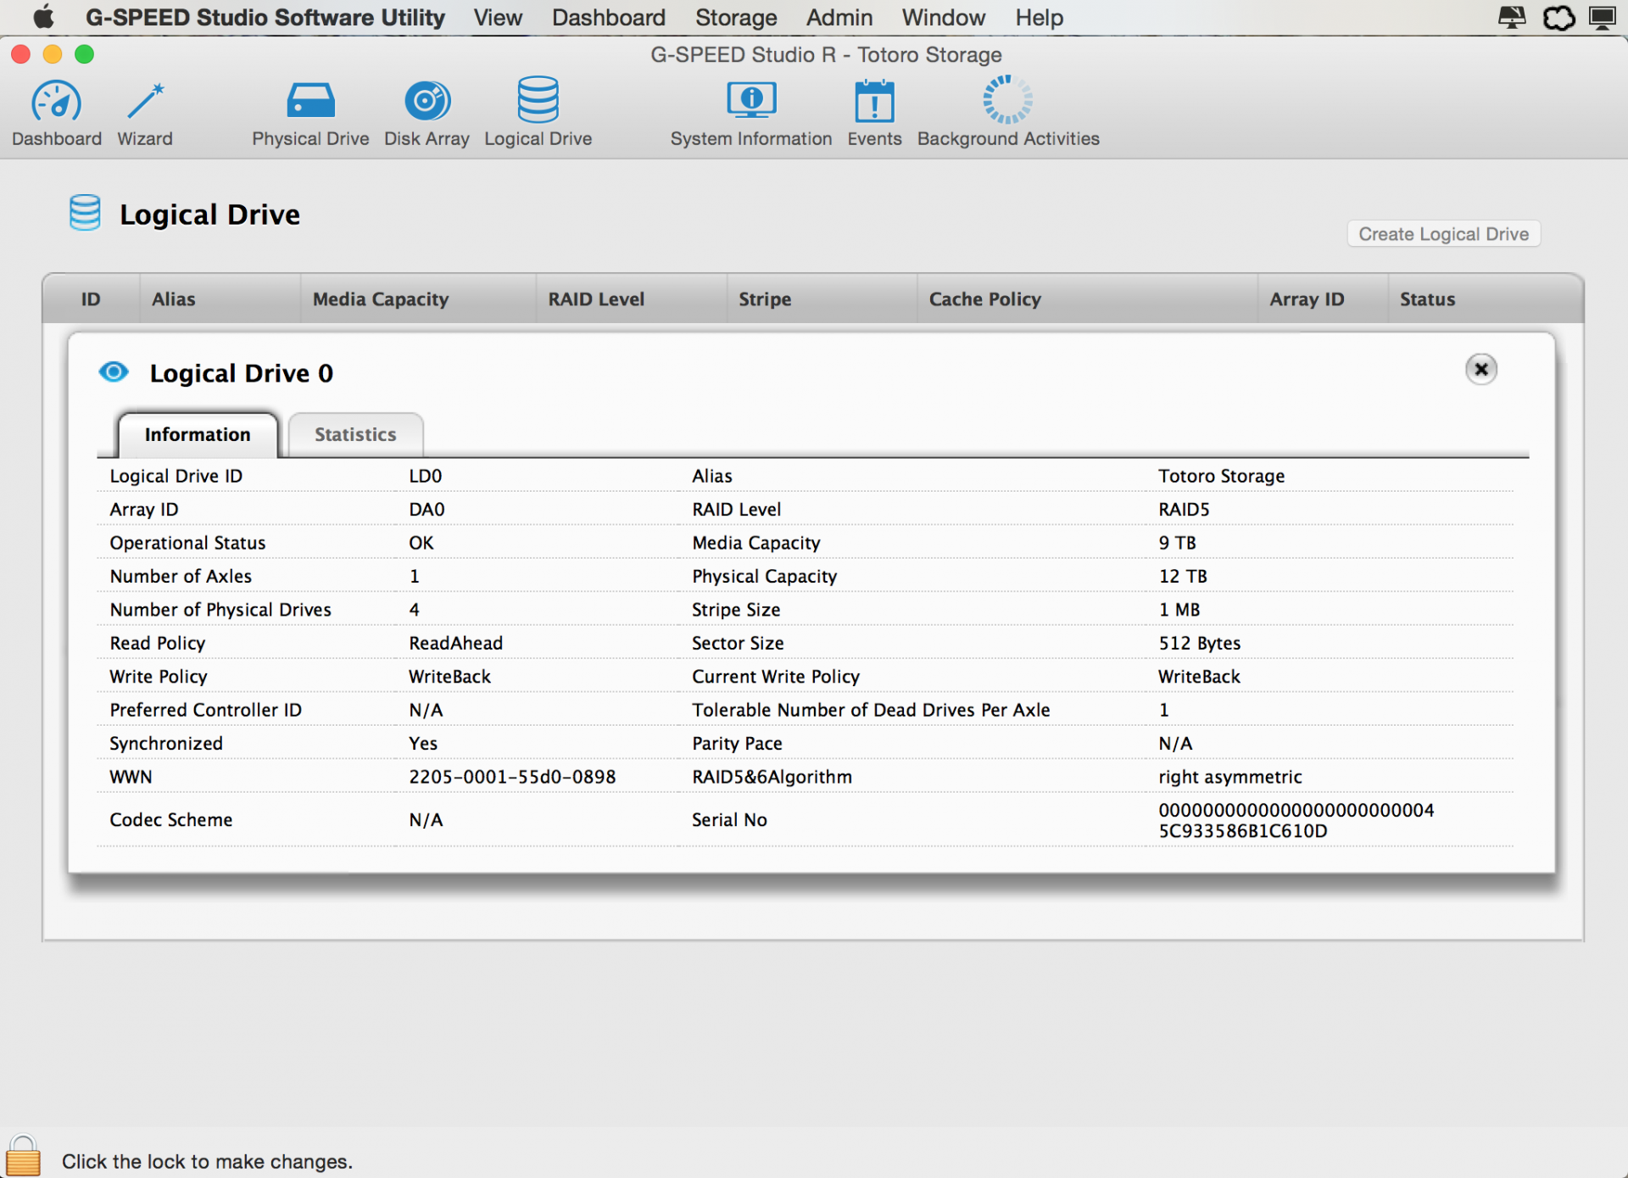Show System Information panel
1628x1178 pixels.
click(750, 103)
